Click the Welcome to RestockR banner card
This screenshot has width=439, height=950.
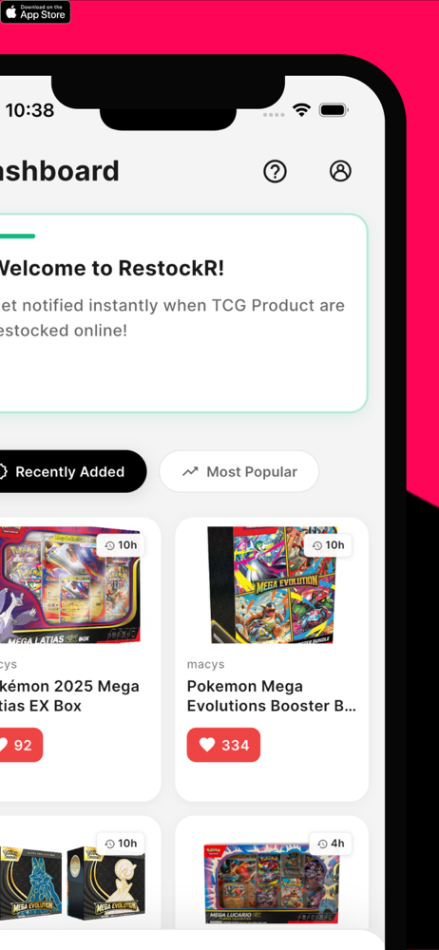tap(181, 313)
